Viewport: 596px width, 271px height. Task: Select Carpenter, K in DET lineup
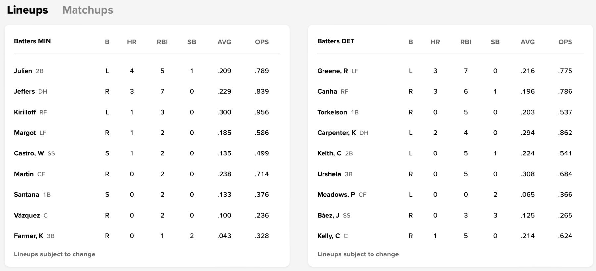pos(336,133)
